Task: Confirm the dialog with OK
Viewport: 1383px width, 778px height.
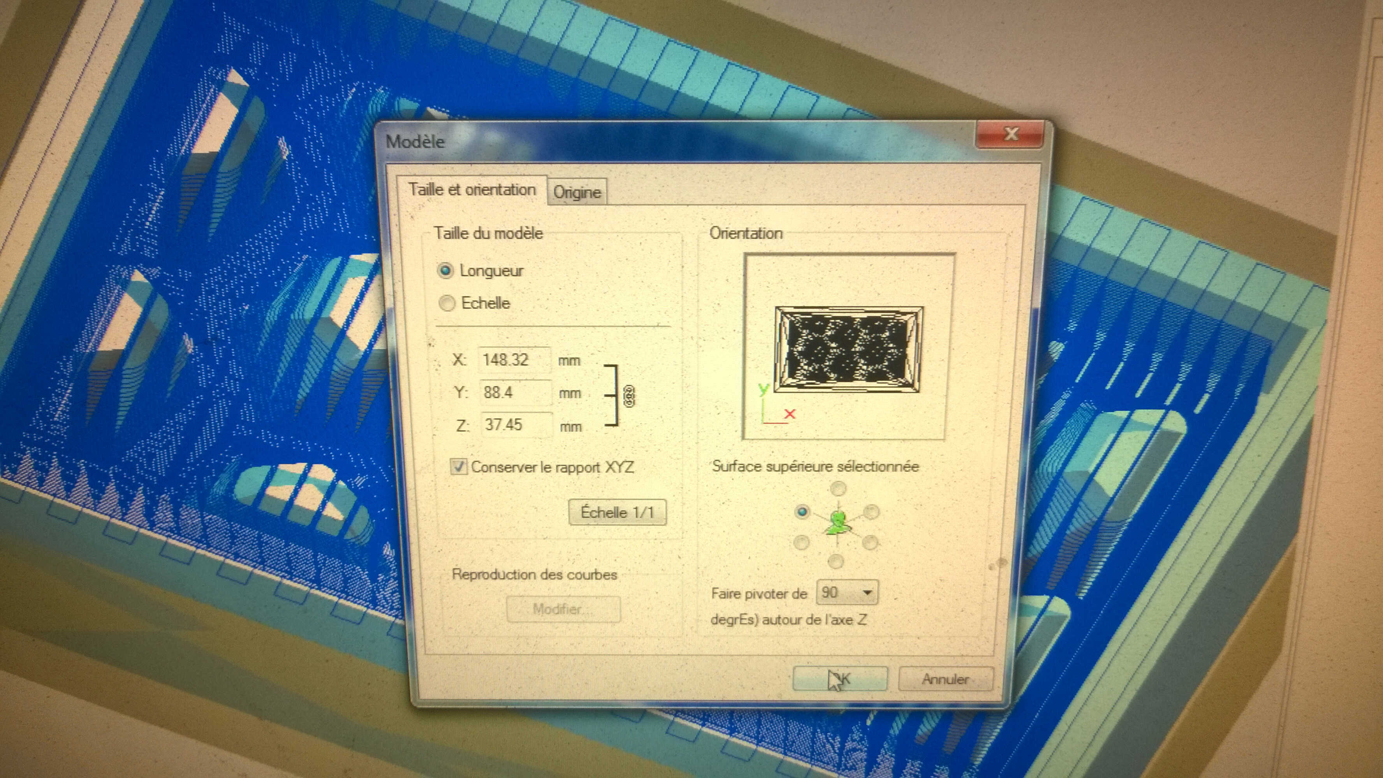Action: tap(840, 679)
